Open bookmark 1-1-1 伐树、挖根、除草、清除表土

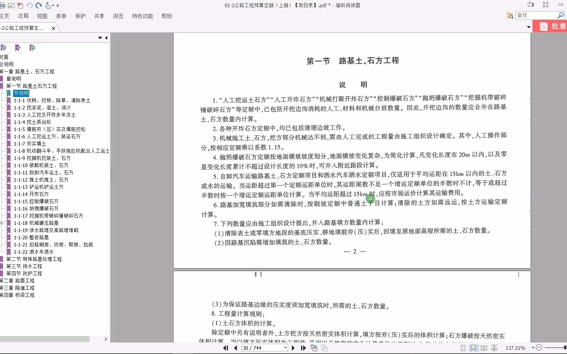click(x=52, y=100)
